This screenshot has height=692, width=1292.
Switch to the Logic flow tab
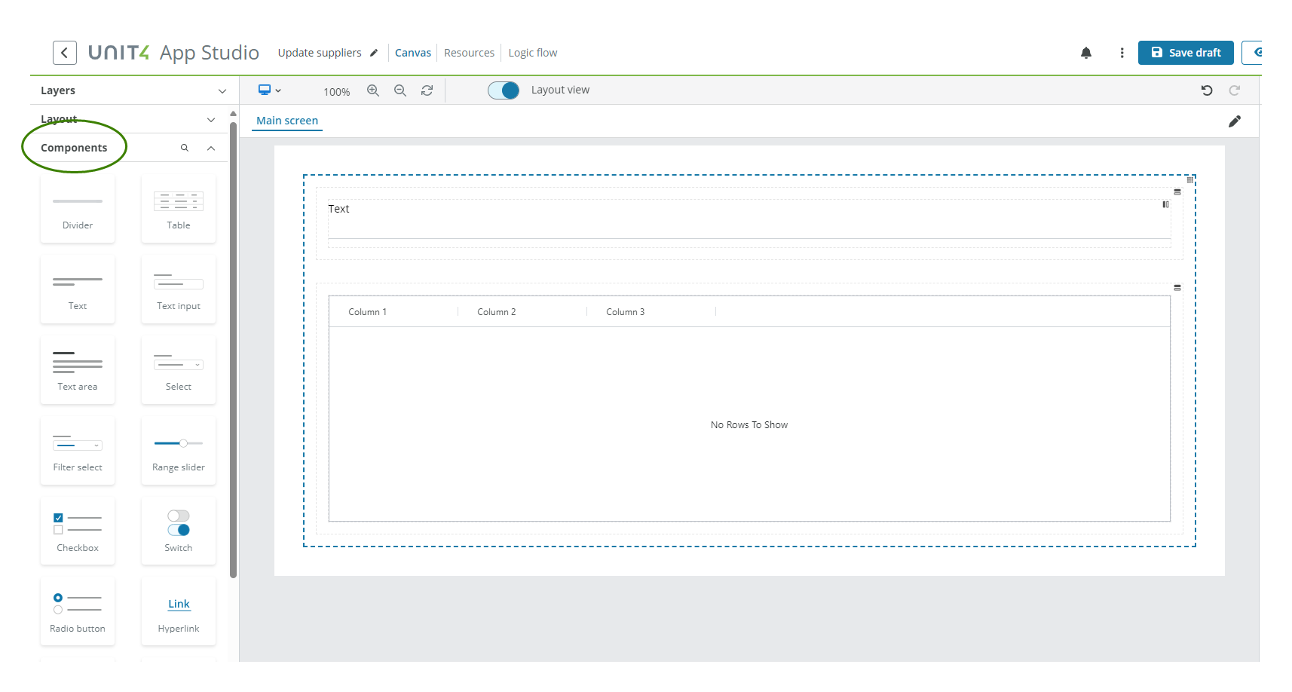(532, 52)
